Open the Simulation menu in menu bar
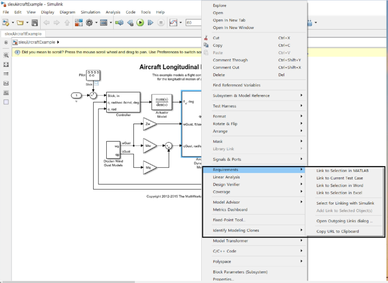This screenshot has width=388, height=283. tap(90, 12)
